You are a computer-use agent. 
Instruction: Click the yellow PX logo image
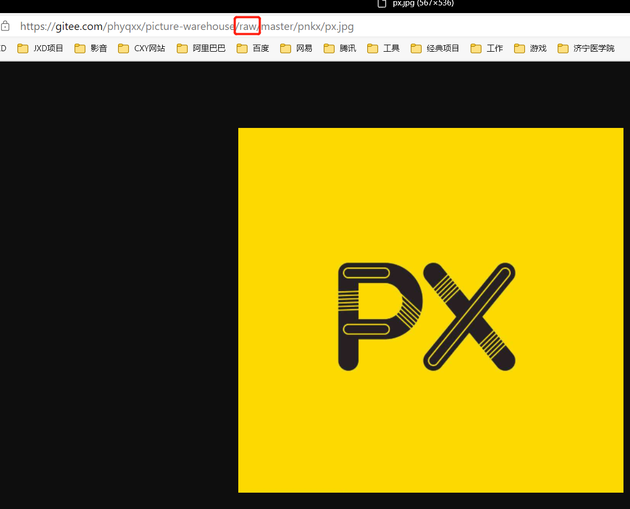(x=431, y=310)
